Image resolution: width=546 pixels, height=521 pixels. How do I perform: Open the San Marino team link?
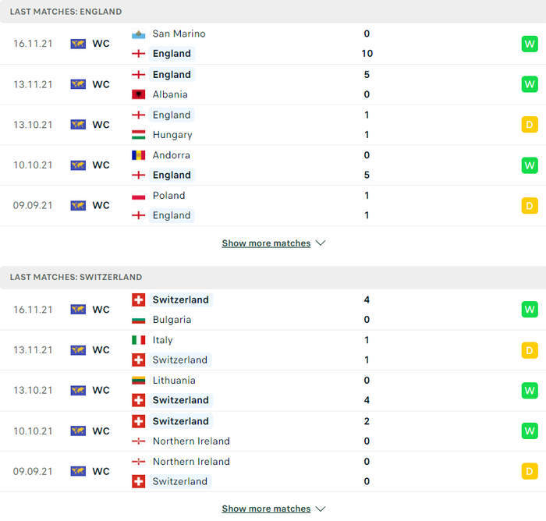click(x=179, y=34)
